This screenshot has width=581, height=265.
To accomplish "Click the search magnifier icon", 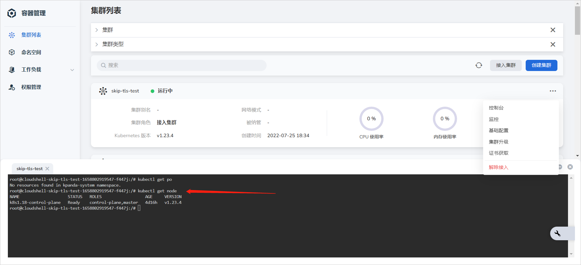I will (x=103, y=65).
